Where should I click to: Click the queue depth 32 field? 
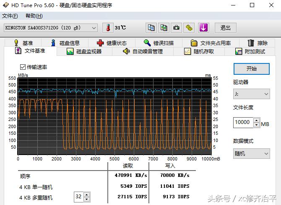click(79, 197)
